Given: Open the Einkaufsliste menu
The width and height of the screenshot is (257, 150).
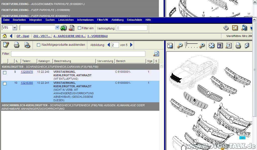Looking at the screenshot, I should click(x=134, y=20).
